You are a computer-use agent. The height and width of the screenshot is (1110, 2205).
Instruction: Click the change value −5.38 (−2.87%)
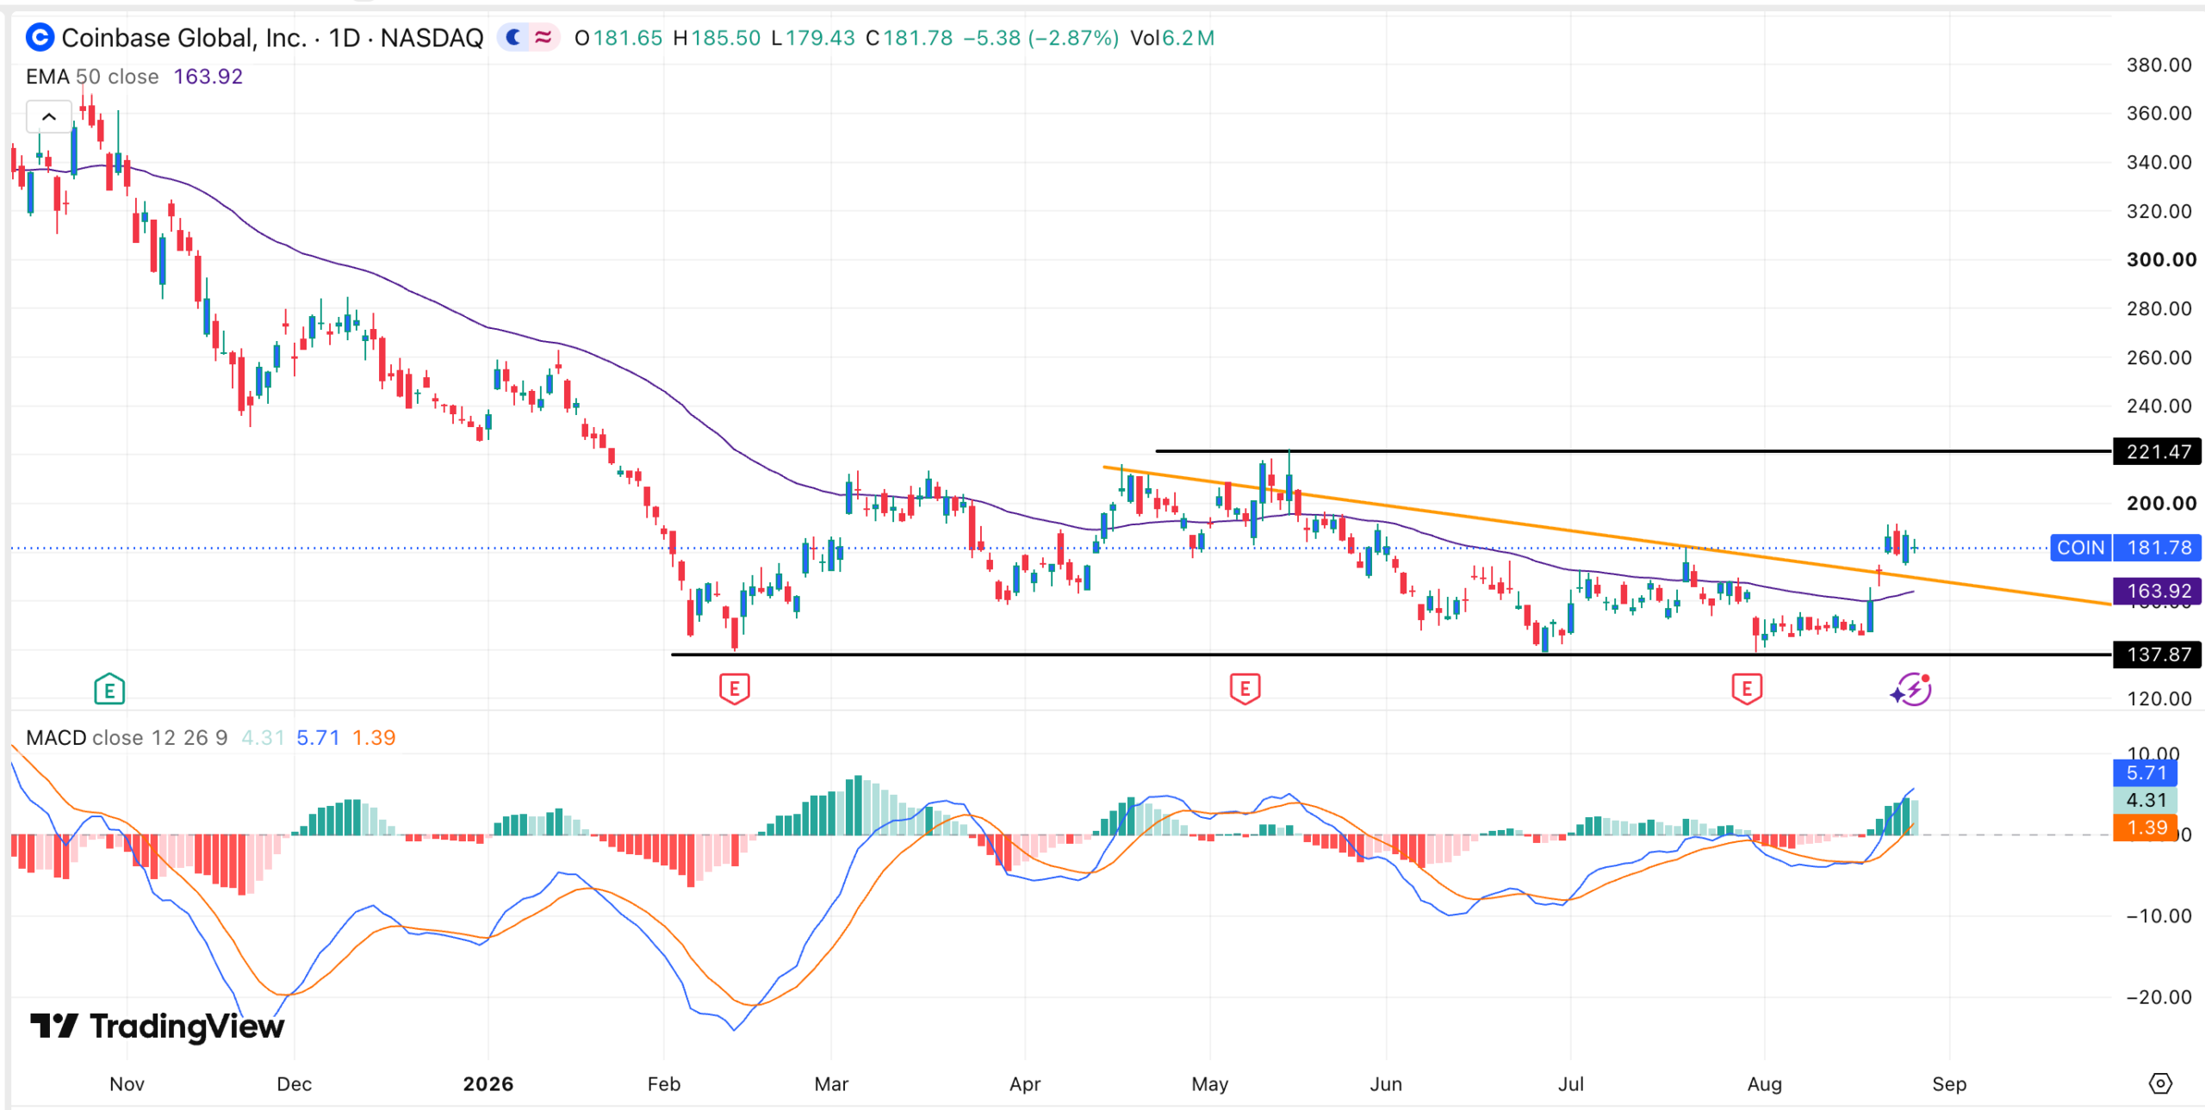pyautogui.click(x=1040, y=38)
